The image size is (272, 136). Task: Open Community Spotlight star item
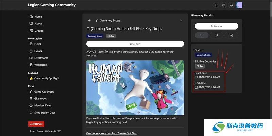tap(47, 78)
